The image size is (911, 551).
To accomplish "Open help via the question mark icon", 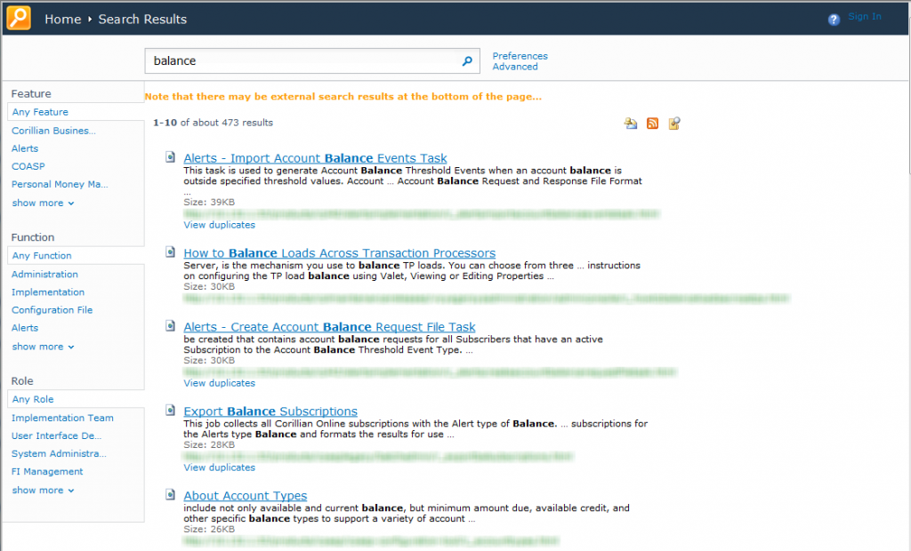I will click(834, 20).
